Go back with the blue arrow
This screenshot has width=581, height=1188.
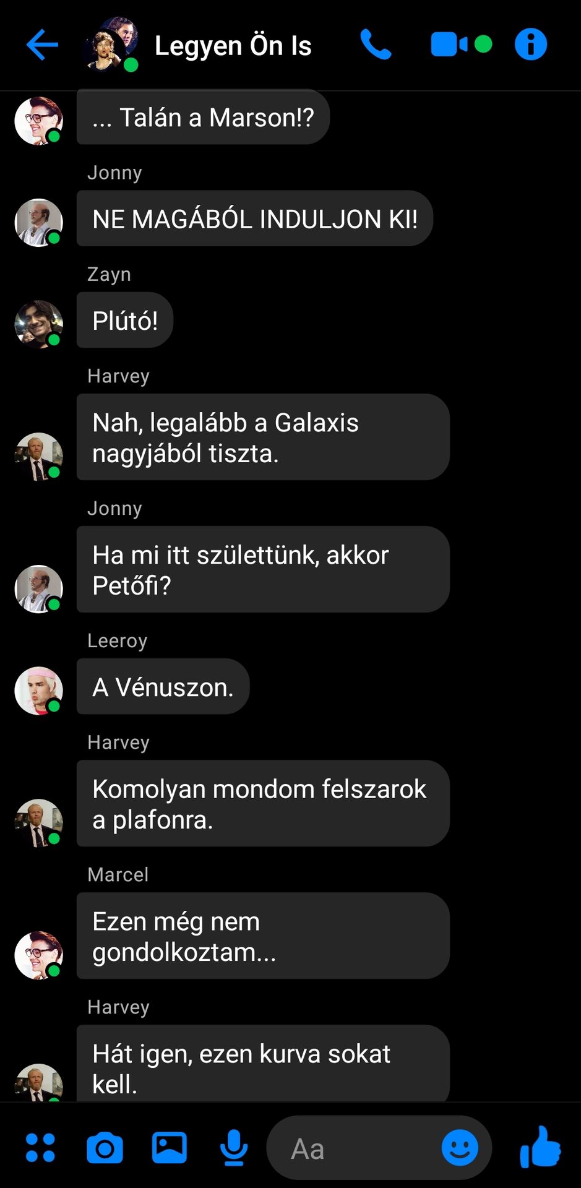pyautogui.click(x=42, y=45)
